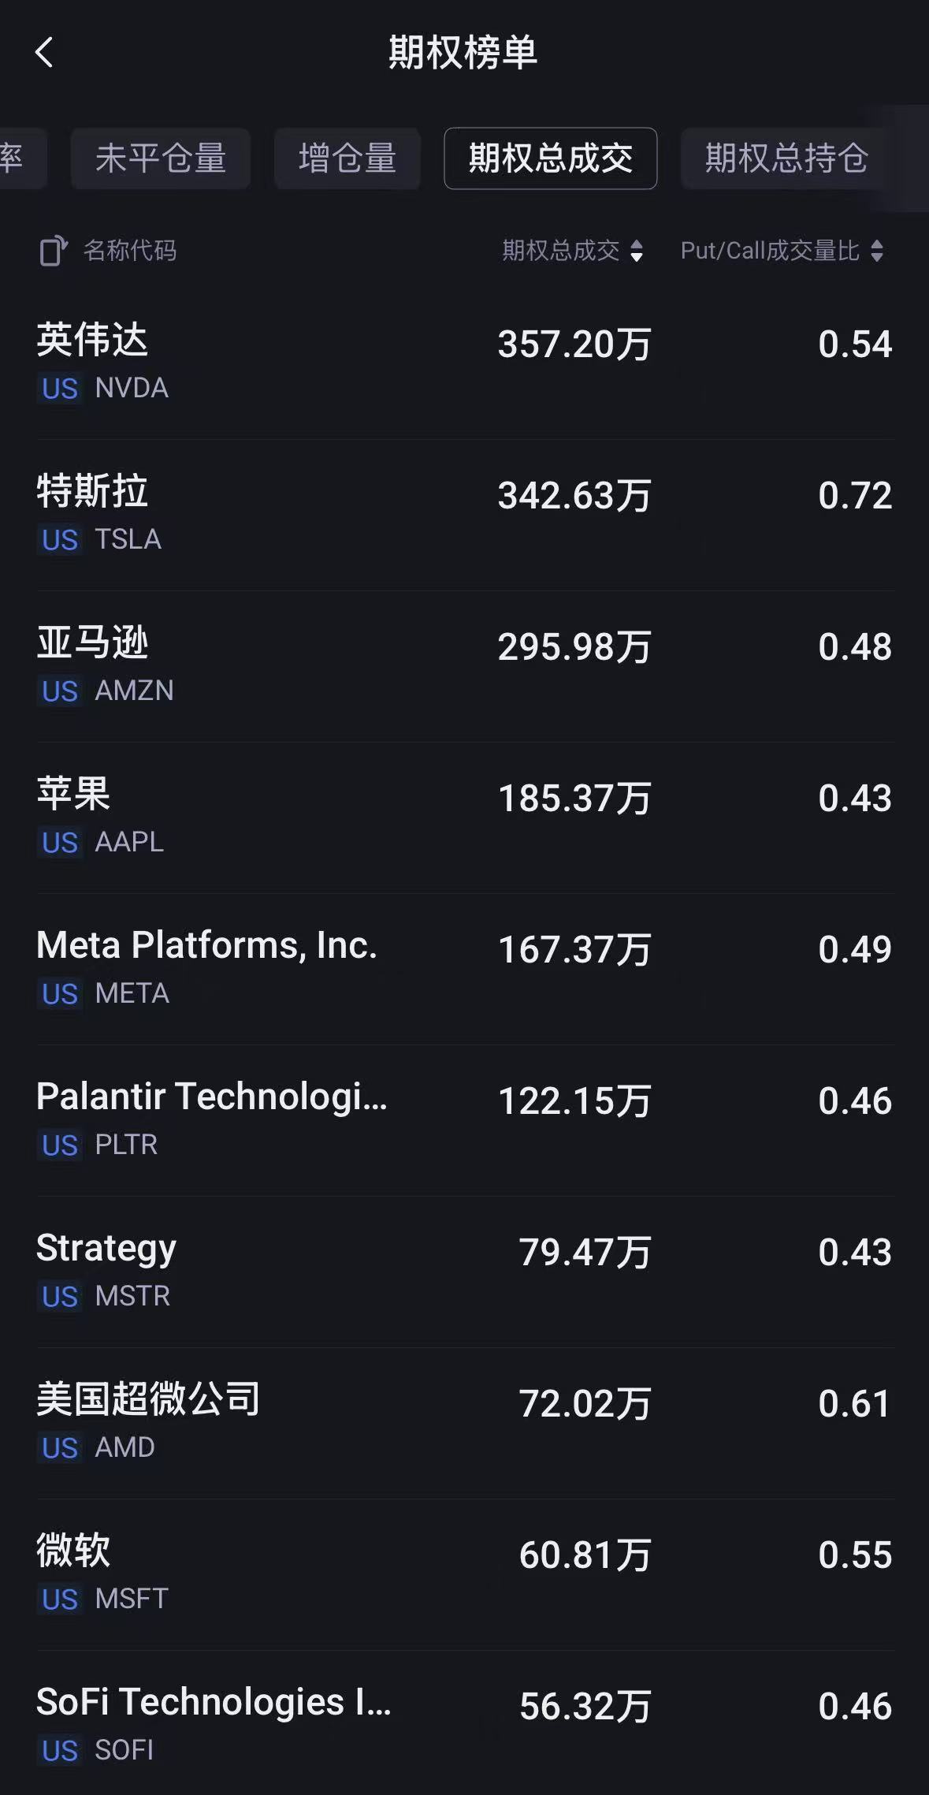Open the SoFi Technologies row
Image resolution: width=929 pixels, height=1795 pixels.
pos(464,1725)
